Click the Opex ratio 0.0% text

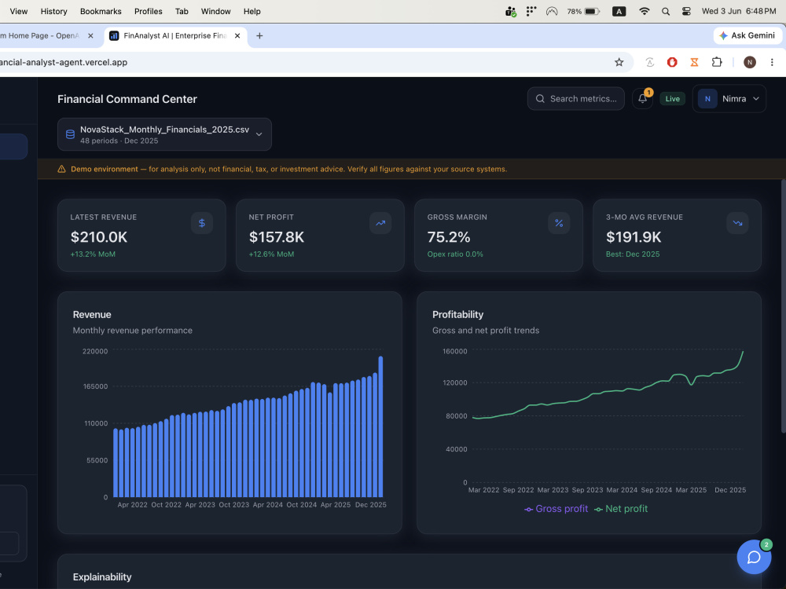455,254
